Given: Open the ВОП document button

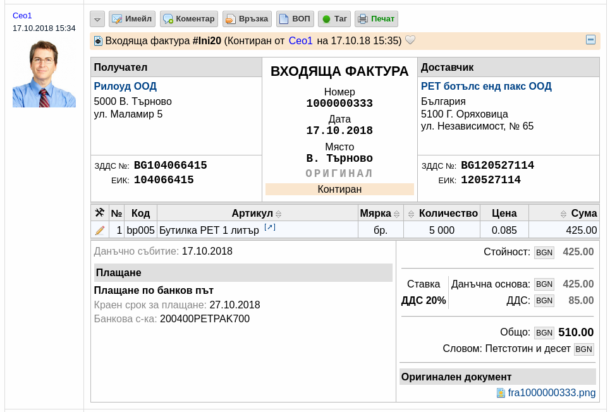Looking at the screenshot, I should (295, 19).
